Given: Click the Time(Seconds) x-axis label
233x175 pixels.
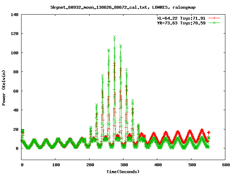Looking at the screenshot, I should tap(123, 172).
